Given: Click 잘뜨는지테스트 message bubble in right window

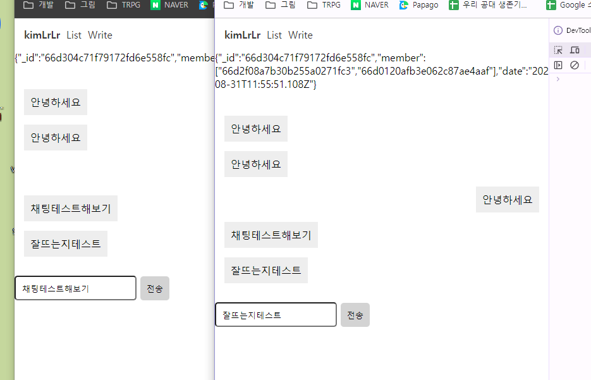Looking at the screenshot, I should (266, 270).
